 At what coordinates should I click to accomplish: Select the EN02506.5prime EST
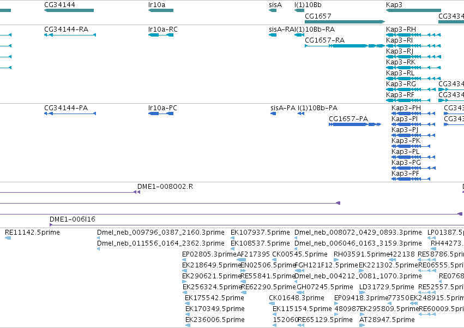coord(243,271)
